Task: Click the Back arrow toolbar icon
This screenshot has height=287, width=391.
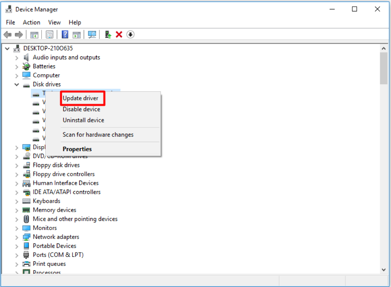Action: pos(8,35)
